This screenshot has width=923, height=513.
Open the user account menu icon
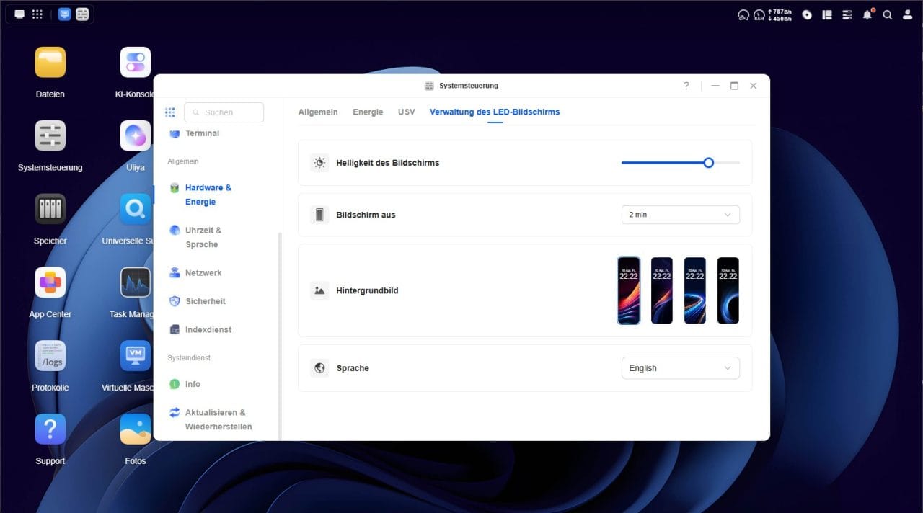coord(907,14)
